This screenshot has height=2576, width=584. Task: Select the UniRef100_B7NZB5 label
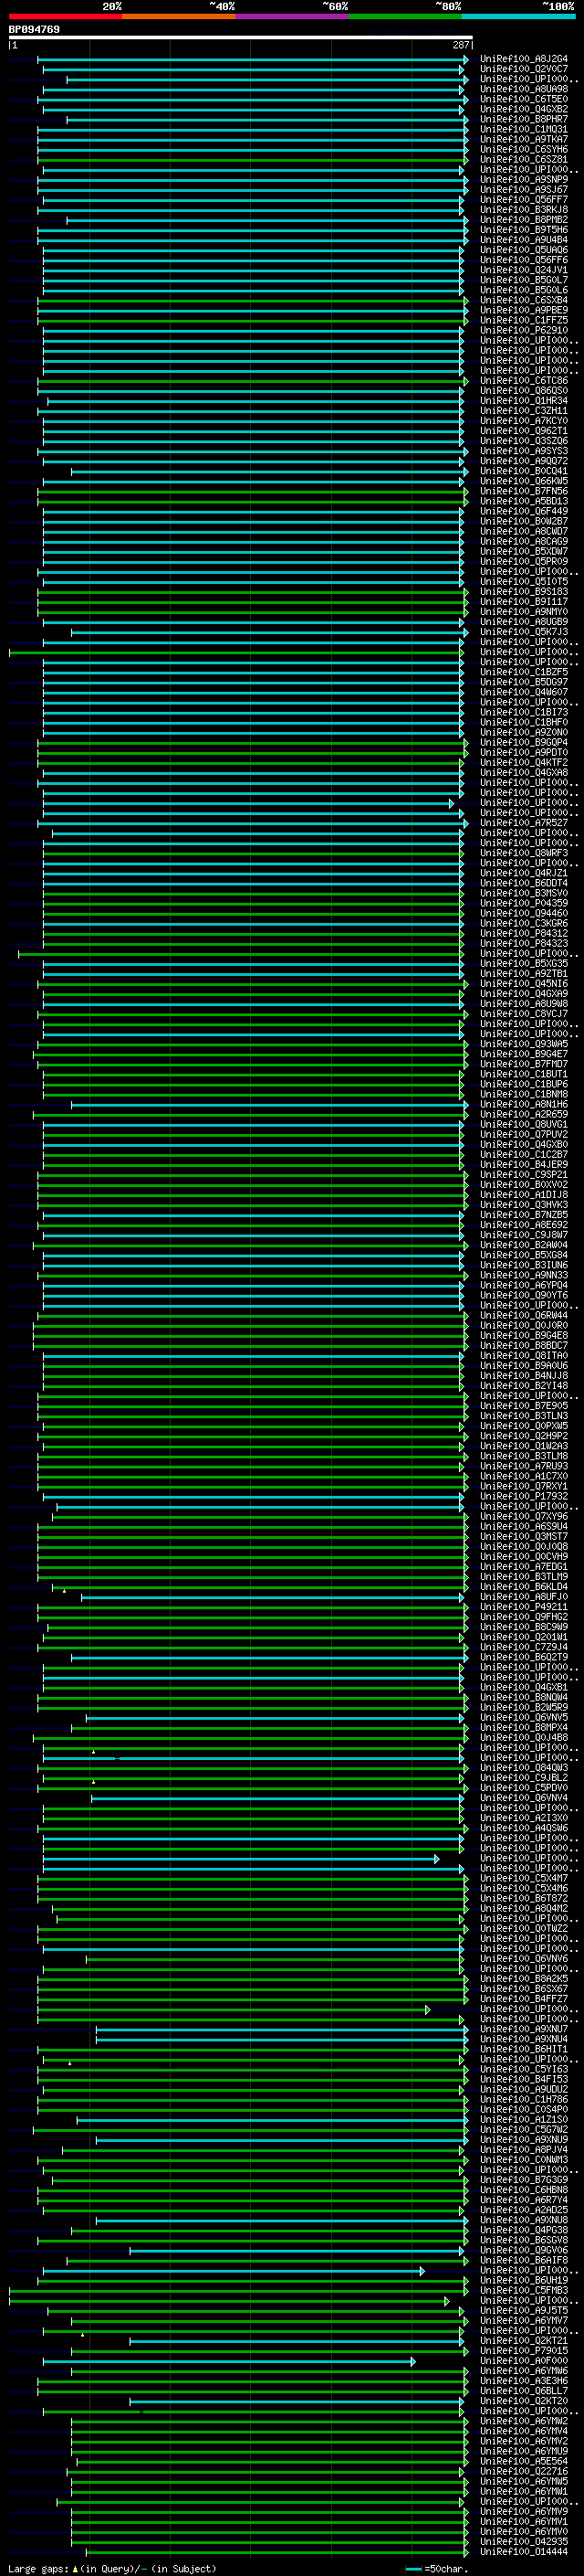click(523, 1215)
